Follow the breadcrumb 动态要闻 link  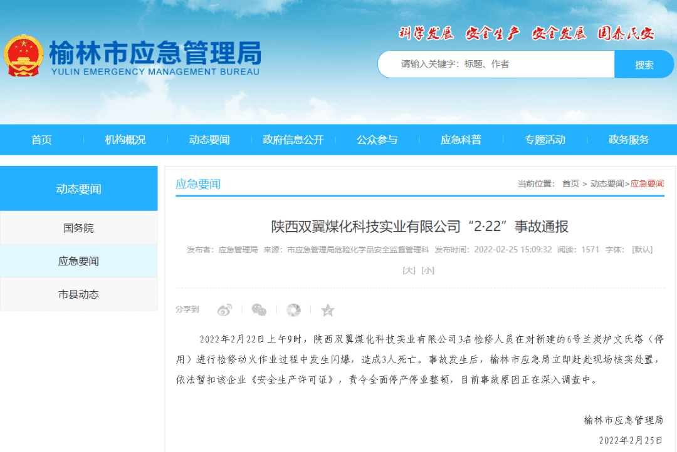607,183
